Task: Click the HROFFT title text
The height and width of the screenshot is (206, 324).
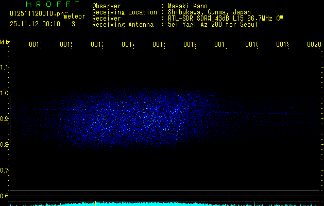Action: click(45, 5)
